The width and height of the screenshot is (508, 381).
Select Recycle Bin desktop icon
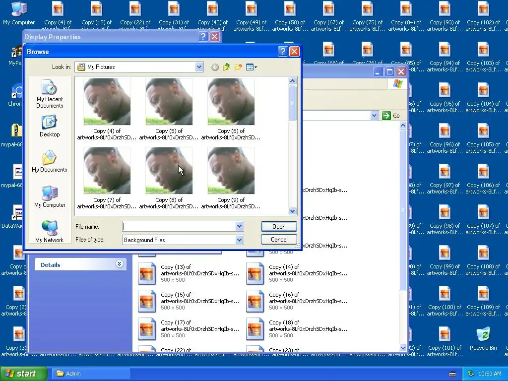tap(483, 338)
